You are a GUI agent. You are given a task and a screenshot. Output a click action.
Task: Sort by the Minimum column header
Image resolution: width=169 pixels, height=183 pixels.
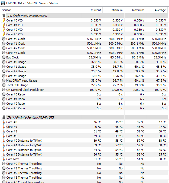117,10
